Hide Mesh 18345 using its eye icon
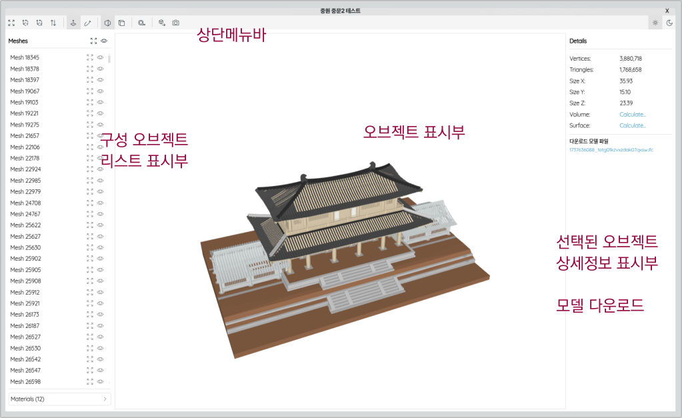 pos(101,57)
